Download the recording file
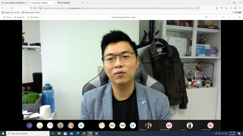The width and height of the screenshot is (243, 136). pos(33,17)
